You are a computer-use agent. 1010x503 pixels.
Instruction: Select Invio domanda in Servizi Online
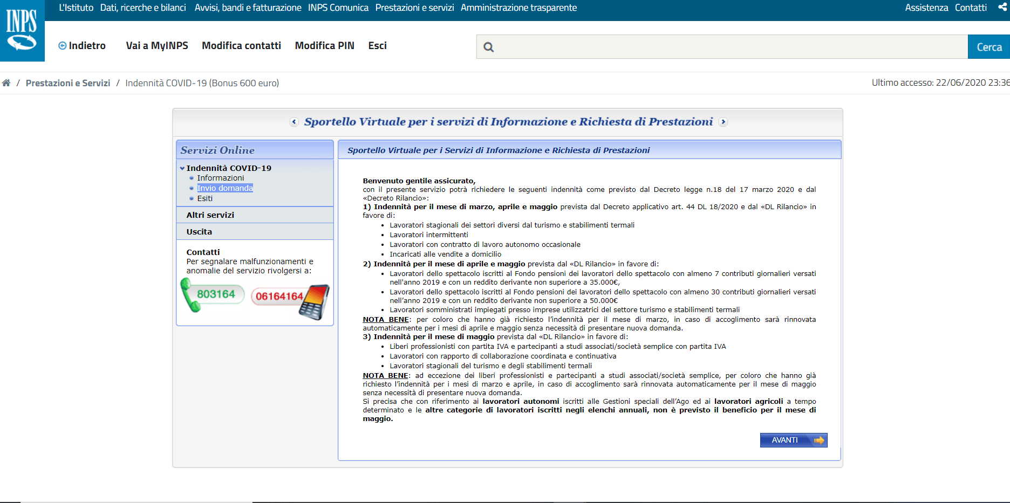click(x=225, y=188)
